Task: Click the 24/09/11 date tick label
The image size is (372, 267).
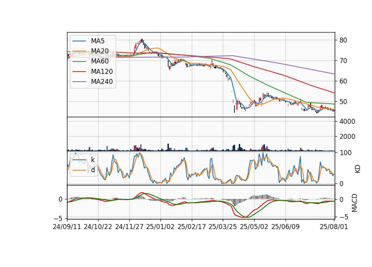Action: (67, 227)
